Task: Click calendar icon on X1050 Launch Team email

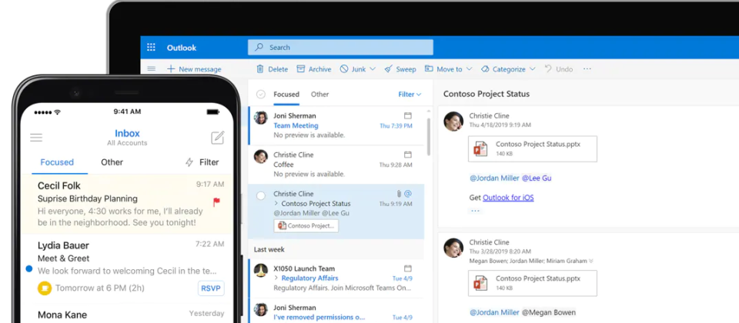Action: [408, 268]
